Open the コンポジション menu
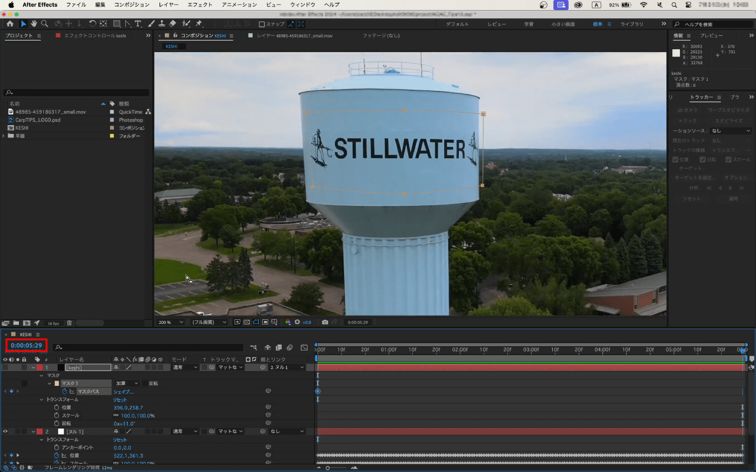This screenshot has width=756, height=472. [x=132, y=5]
